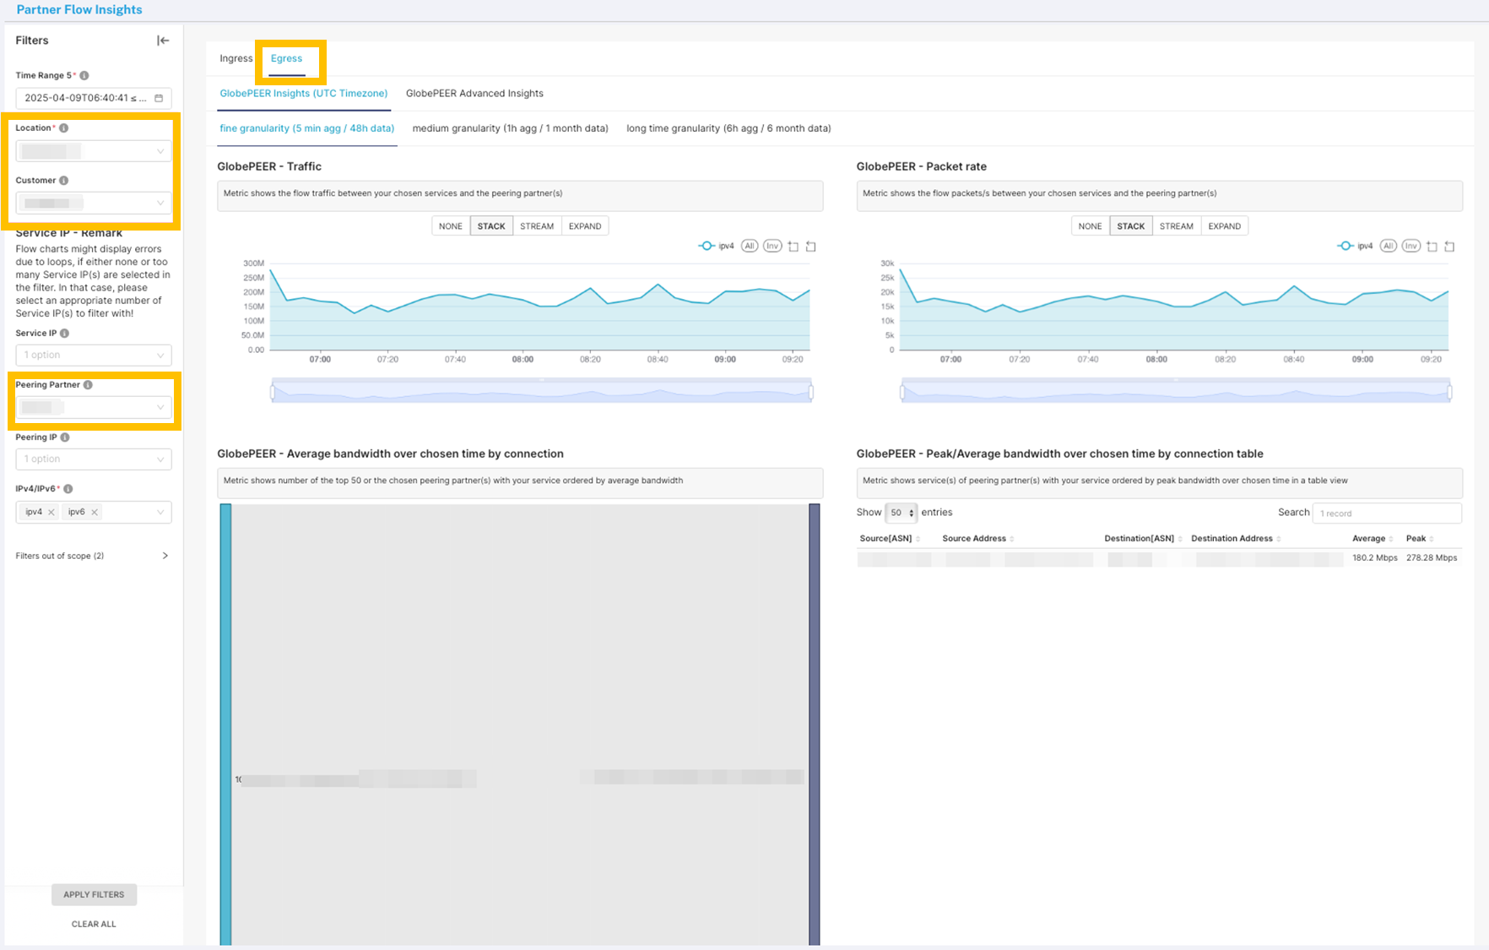
Task: Click 278.28 Mbps peak value cell
Action: point(1432,557)
